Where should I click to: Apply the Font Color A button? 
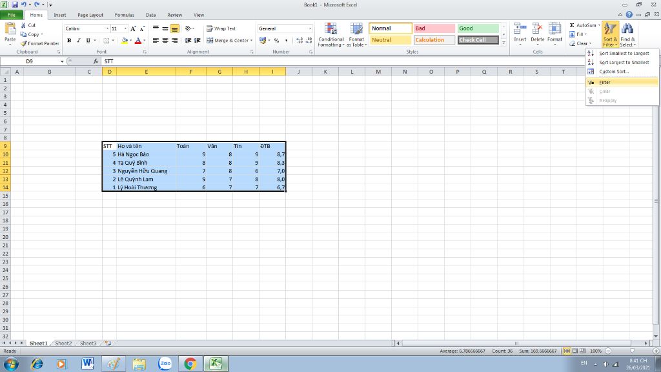tap(138, 41)
